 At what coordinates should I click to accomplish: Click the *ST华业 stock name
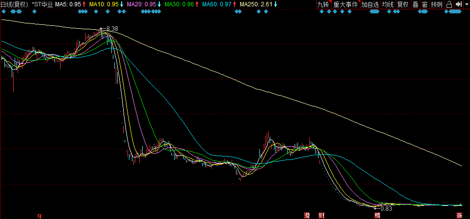[43, 4]
